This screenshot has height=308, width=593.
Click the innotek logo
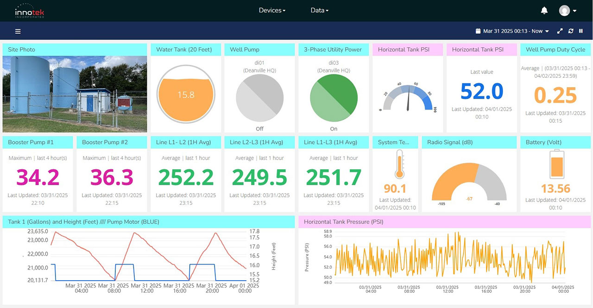[29, 11]
